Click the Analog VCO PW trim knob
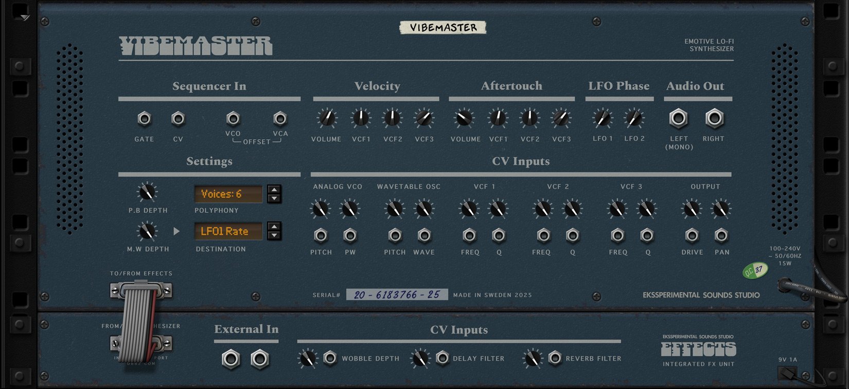This screenshot has width=849, height=389. 350,209
